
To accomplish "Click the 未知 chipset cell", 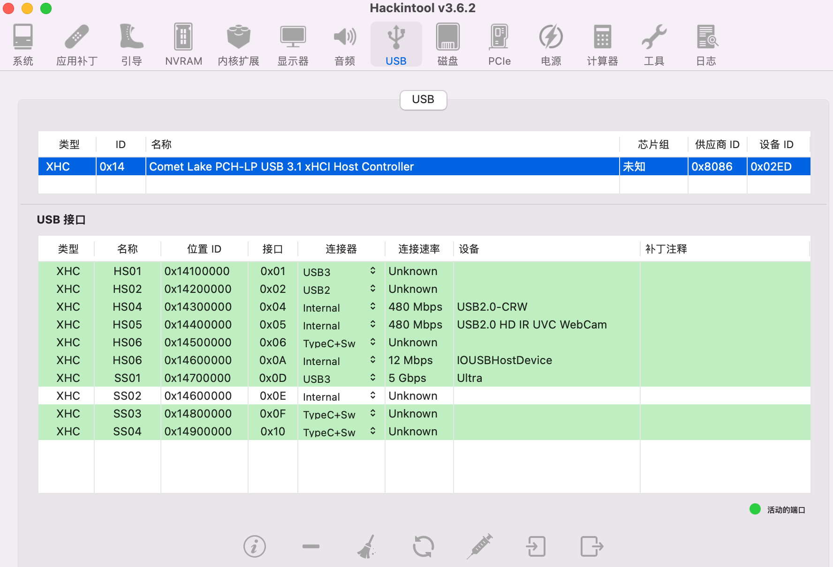I will (x=653, y=167).
